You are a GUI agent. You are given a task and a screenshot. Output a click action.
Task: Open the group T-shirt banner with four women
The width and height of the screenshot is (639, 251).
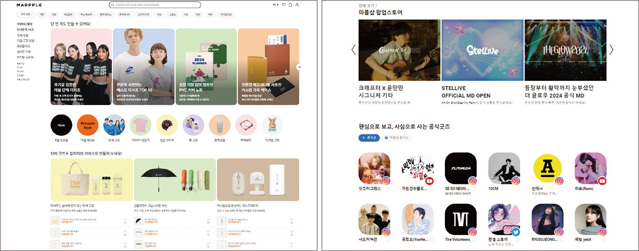[x=81, y=67]
